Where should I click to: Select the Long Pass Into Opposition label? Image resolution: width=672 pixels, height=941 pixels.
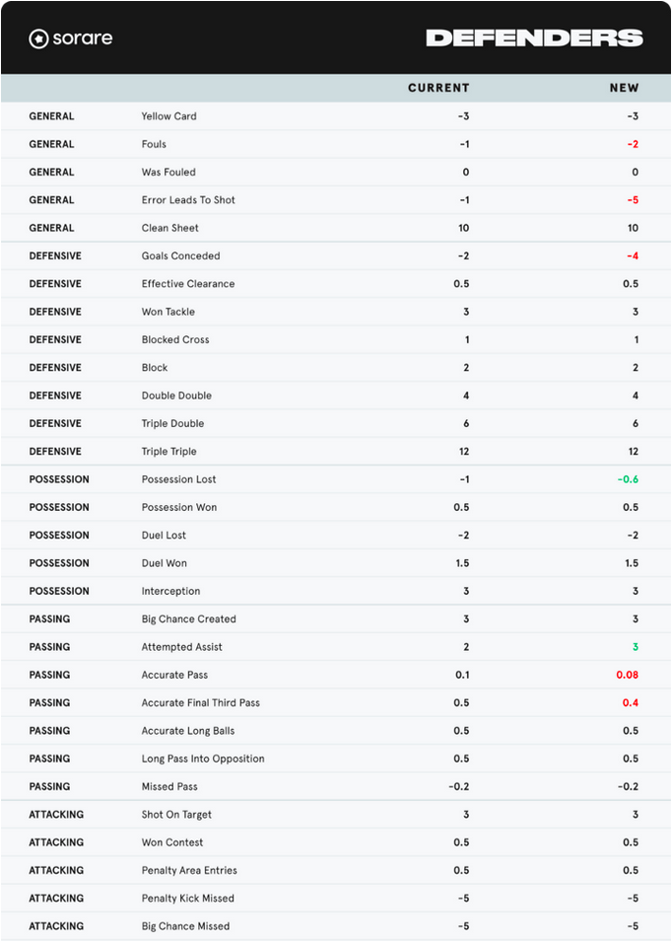[x=203, y=759]
